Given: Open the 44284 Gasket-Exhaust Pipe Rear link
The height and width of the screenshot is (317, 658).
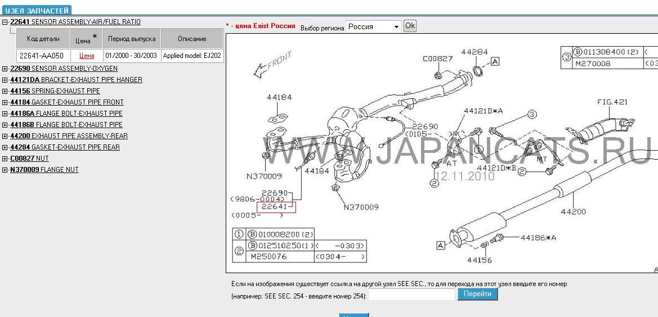Looking at the screenshot, I should 65,147.
